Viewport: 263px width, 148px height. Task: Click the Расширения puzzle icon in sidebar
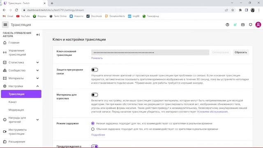coord(5,141)
